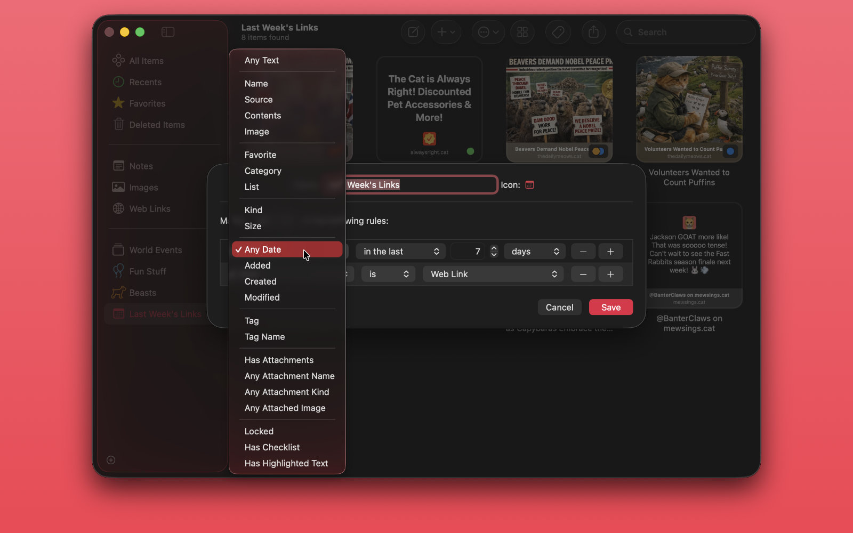Cancel the smart list editing dialog
The image size is (853, 533).
tap(559, 307)
